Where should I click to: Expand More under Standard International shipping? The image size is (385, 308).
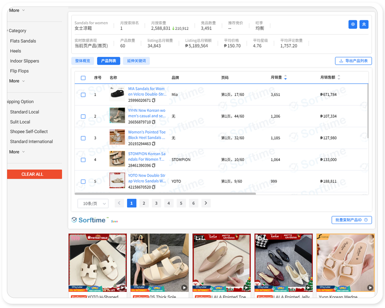pos(16,152)
